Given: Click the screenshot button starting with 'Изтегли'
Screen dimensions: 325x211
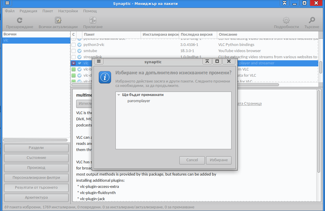Looking at the screenshot, I should click(x=84, y=104).
